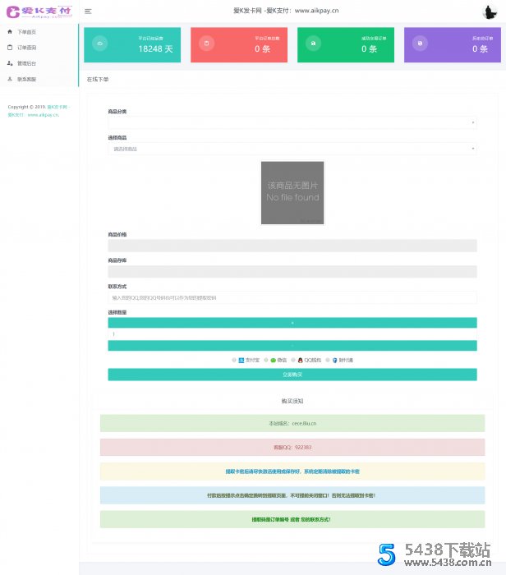The height and width of the screenshot is (575, 506).
Task: Select the QQ钱包 payment radio button
Action: point(292,360)
